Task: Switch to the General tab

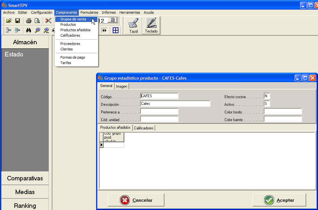Action: click(106, 86)
